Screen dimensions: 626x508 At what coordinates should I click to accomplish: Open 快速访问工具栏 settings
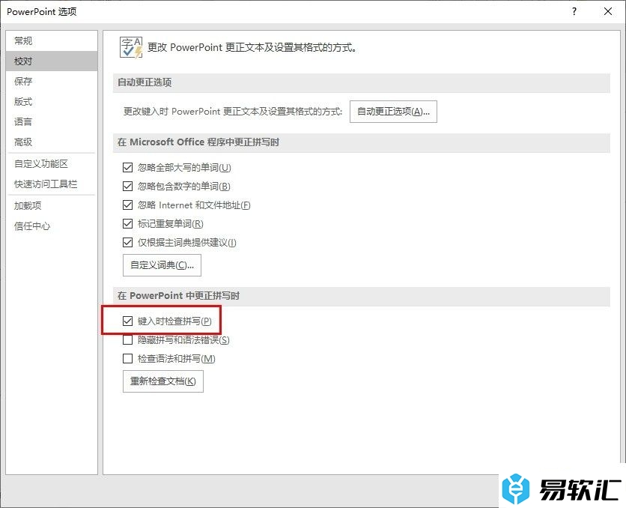52,184
